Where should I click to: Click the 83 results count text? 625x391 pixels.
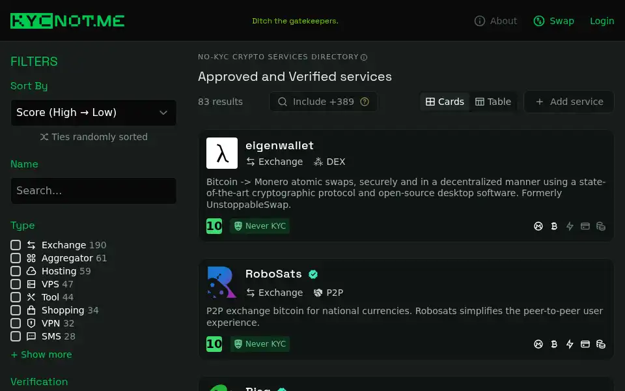click(x=221, y=102)
